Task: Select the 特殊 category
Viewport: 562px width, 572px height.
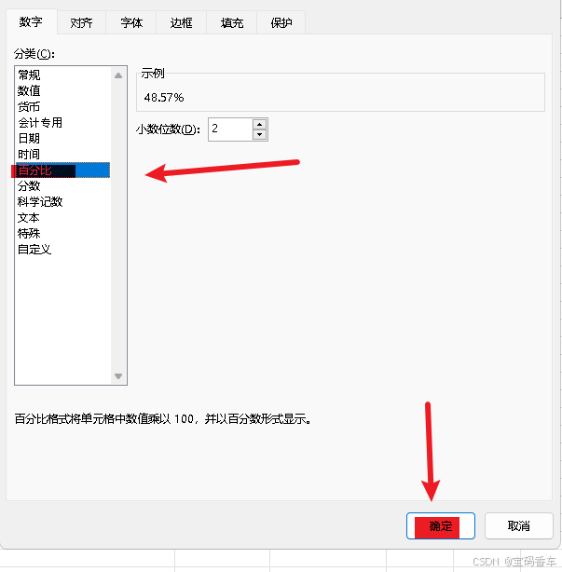Action: pyautogui.click(x=62, y=234)
